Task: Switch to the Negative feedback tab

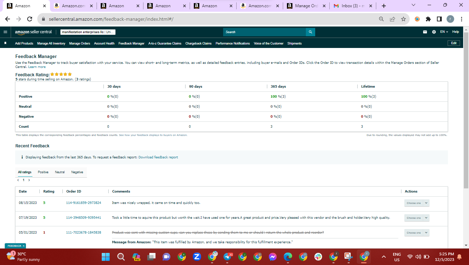Action: 77,172
